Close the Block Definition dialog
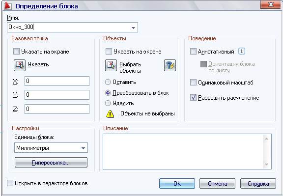This screenshot has width=283, height=196. pos(271,4)
